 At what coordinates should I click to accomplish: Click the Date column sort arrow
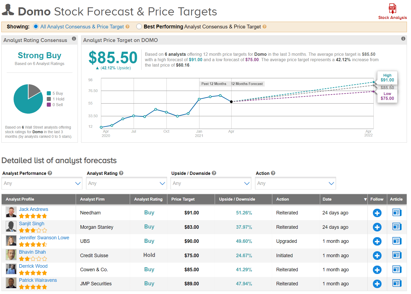click(x=365, y=200)
